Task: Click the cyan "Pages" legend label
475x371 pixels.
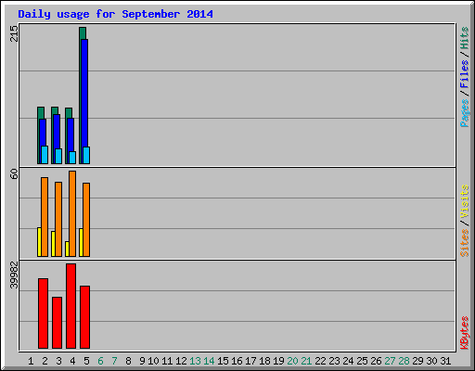Action: tap(464, 113)
